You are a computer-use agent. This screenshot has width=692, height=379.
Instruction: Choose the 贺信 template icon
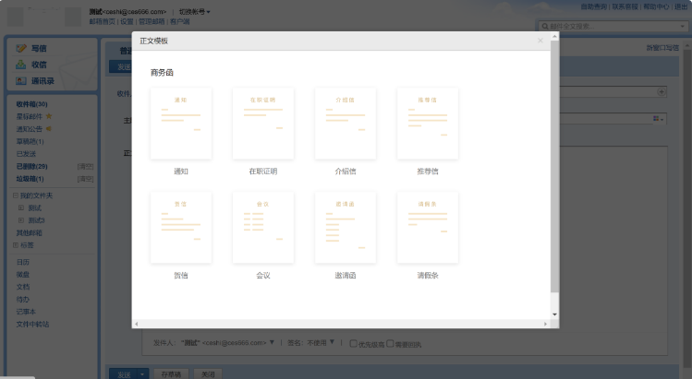180,227
